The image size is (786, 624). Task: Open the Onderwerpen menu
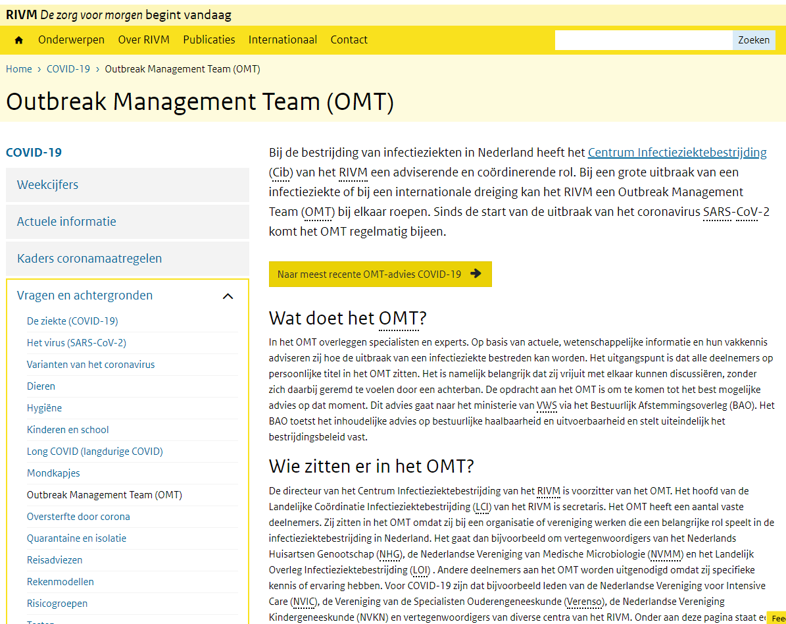click(x=71, y=39)
